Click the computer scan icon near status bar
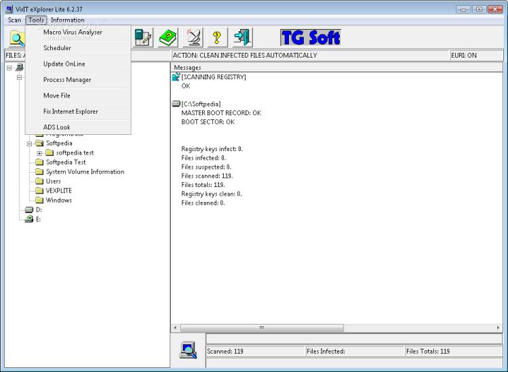 [x=189, y=350]
